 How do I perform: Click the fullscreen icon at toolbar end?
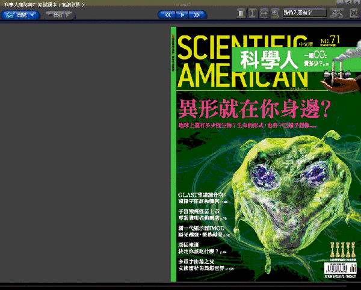[x=354, y=13]
